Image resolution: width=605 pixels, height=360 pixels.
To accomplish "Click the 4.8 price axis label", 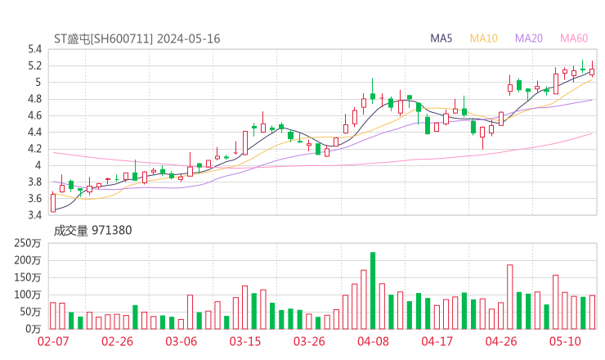I will [x=34, y=99].
